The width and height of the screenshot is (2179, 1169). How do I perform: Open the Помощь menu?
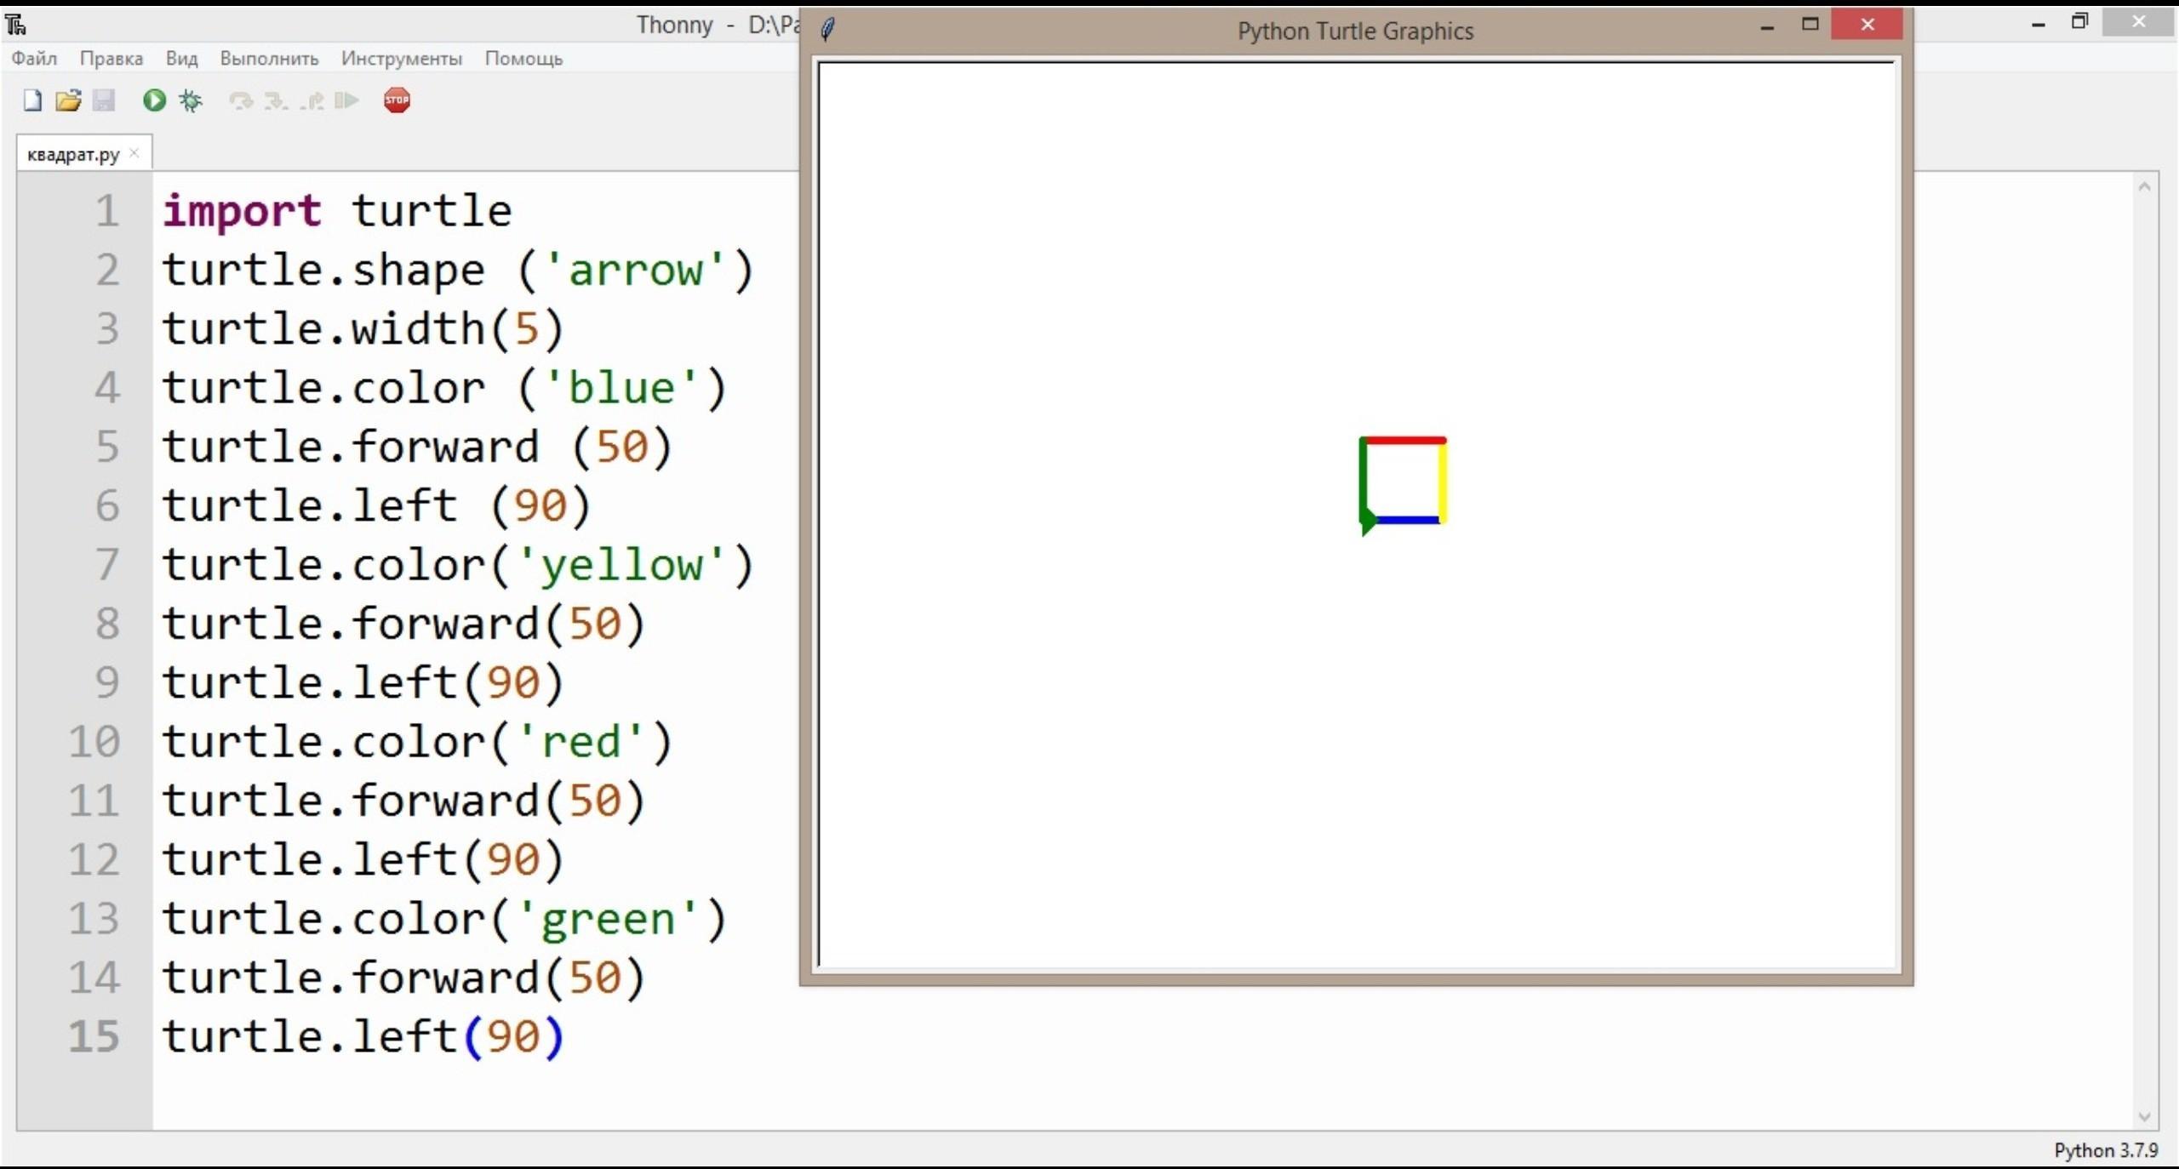[523, 59]
